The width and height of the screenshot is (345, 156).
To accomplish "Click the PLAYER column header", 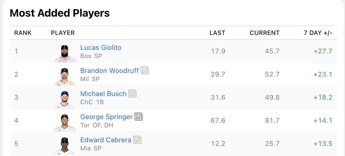I will tap(63, 33).
